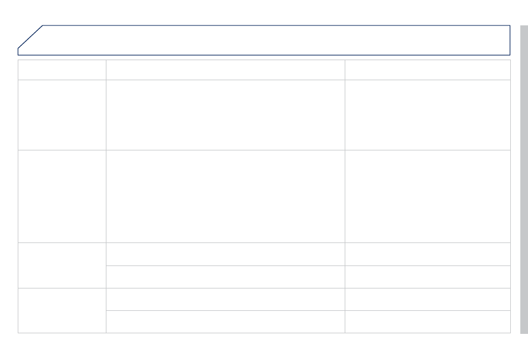Select upper middle sub-cell of bottom row group
The width and height of the screenshot is (528, 351).
[225, 299]
